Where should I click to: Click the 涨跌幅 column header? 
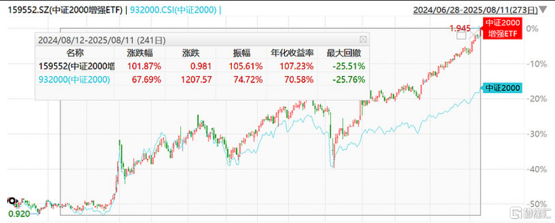tap(141, 53)
